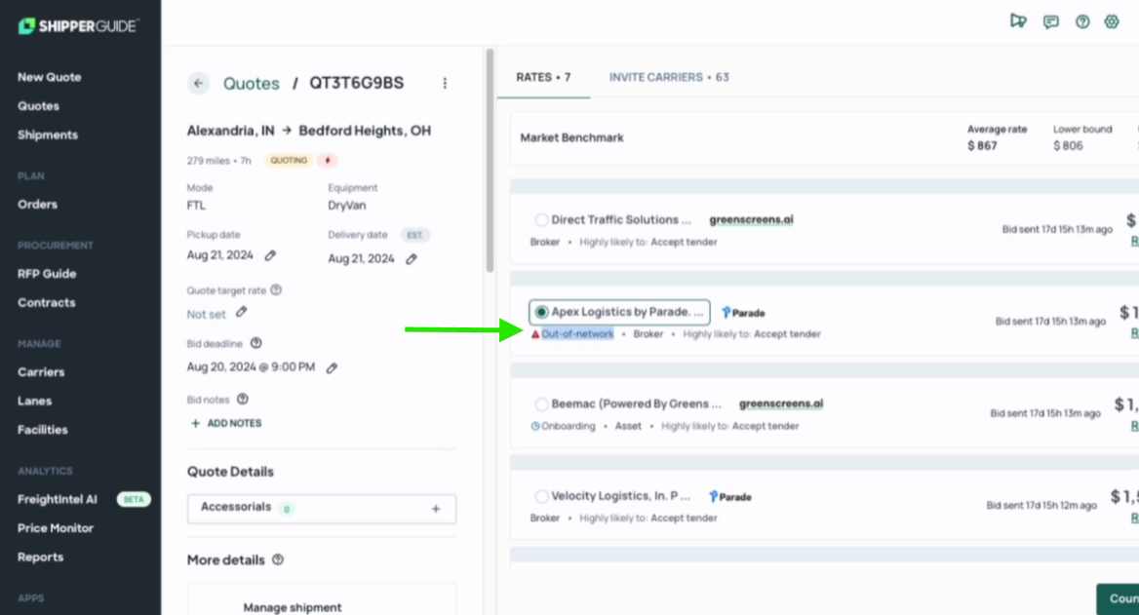1139x615 pixels.
Task: Open RFP Guide in the sidebar
Action: pyautogui.click(x=47, y=274)
